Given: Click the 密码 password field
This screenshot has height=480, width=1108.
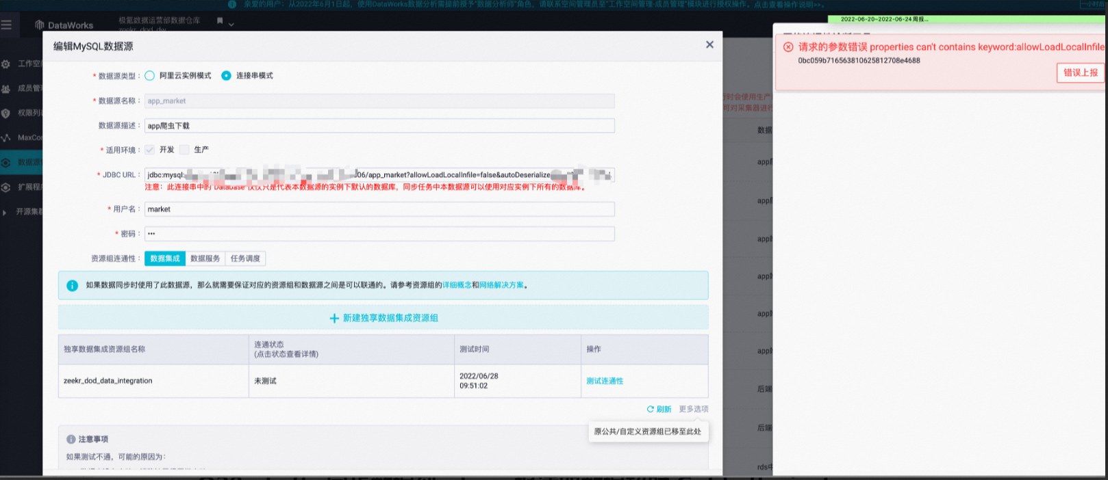Looking at the screenshot, I should click(x=379, y=234).
